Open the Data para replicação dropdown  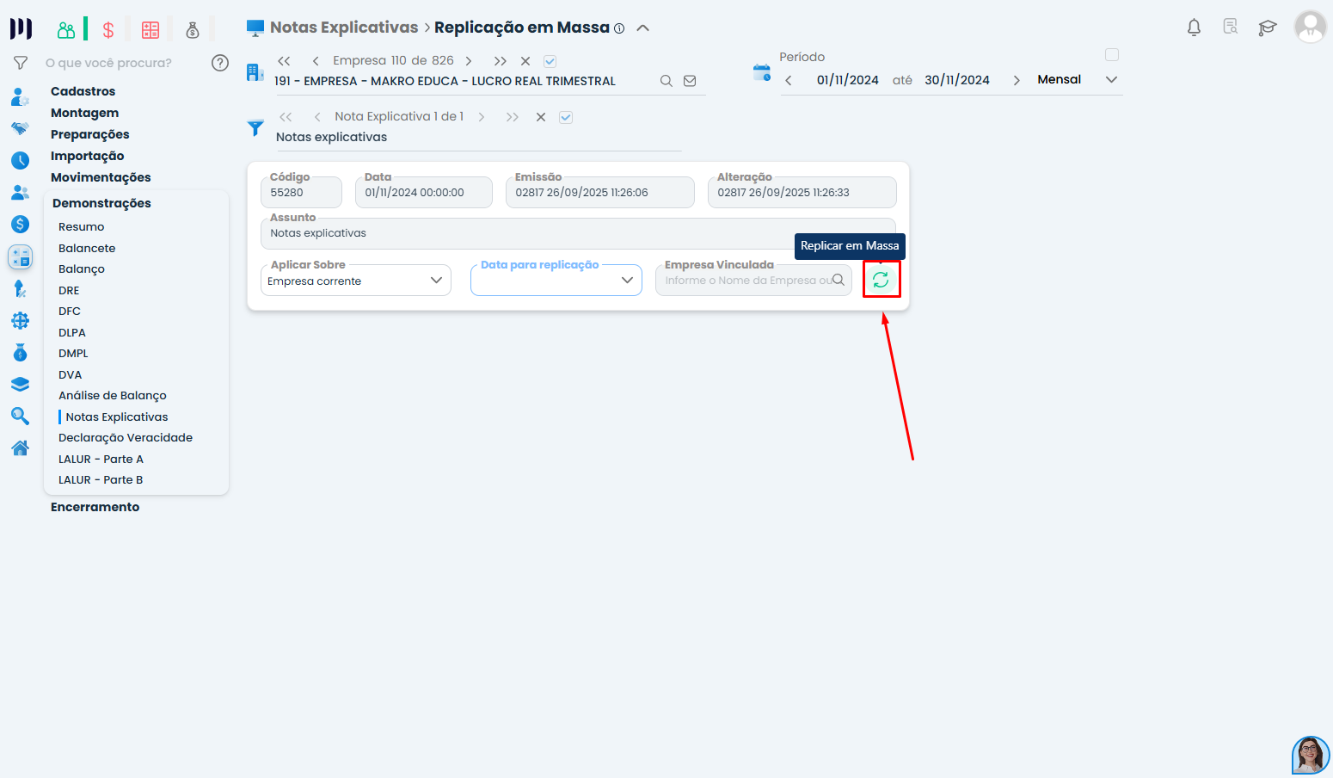pyautogui.click(x=556, y=281)
